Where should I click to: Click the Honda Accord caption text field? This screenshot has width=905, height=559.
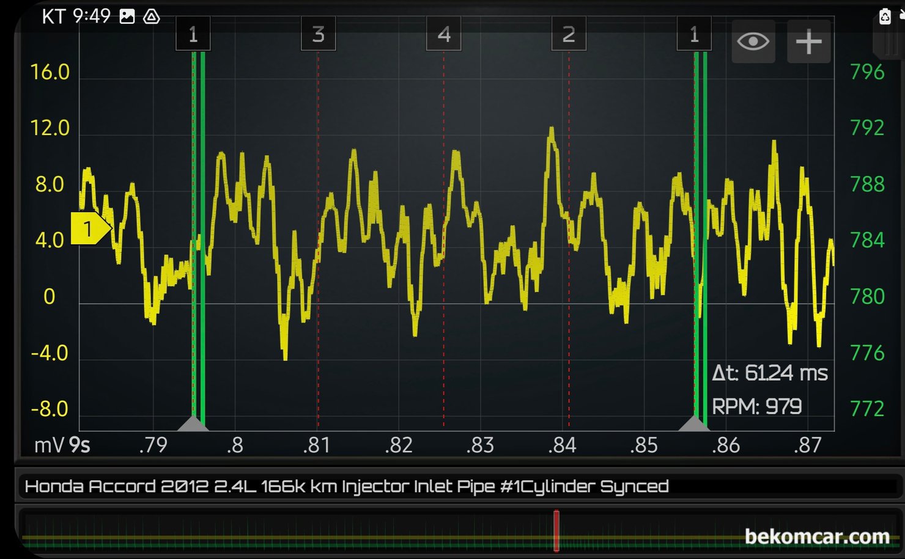point(346,486)
